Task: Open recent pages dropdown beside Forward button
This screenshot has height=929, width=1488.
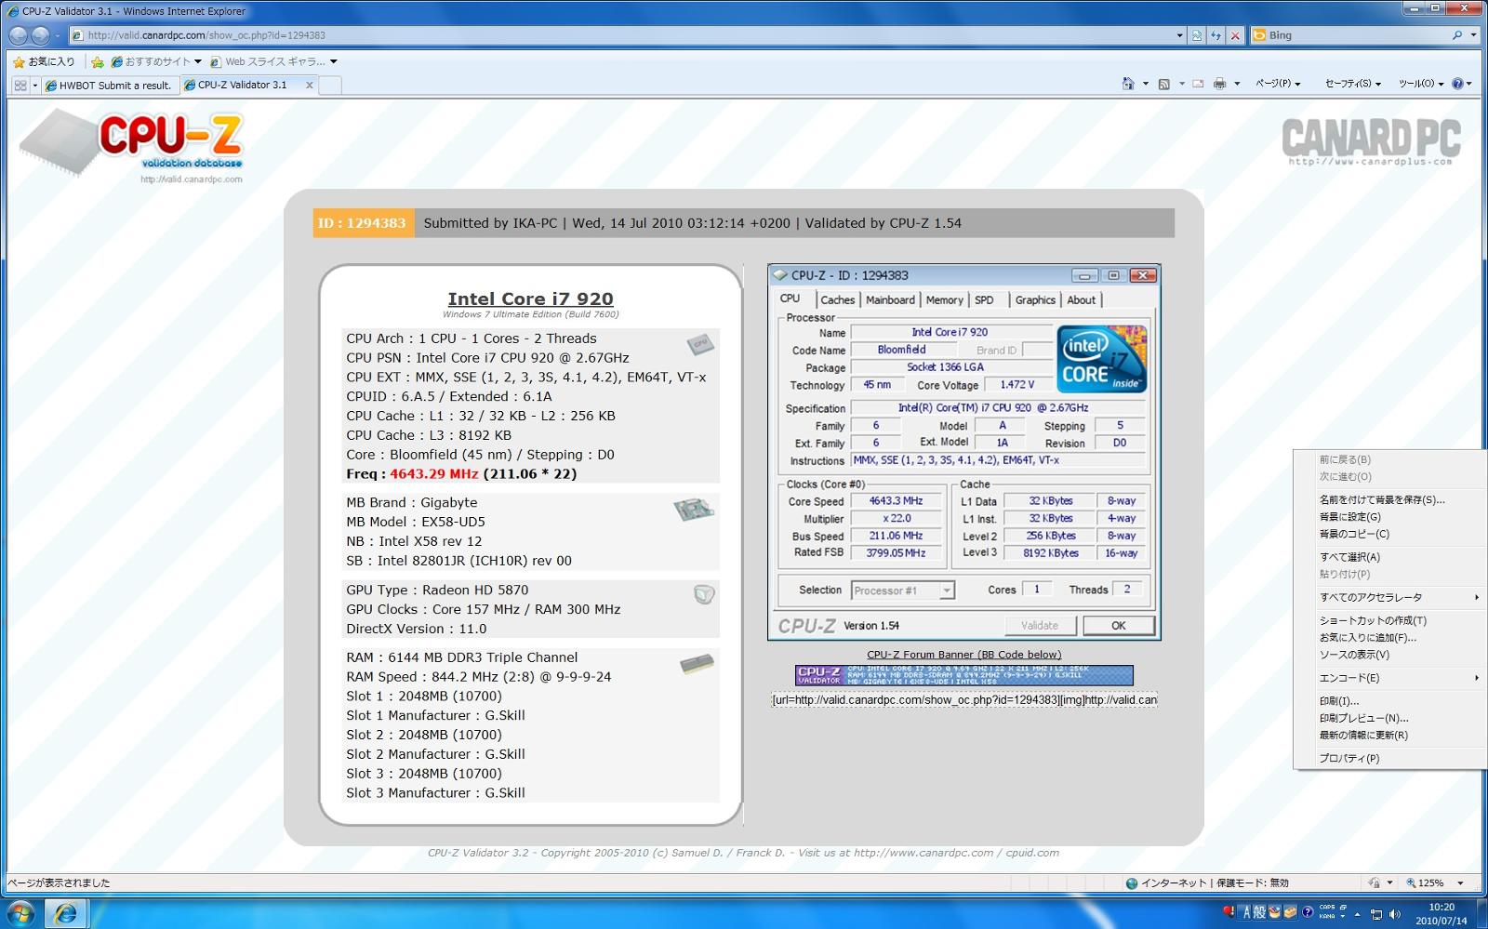Action: [x=57, y=35]
